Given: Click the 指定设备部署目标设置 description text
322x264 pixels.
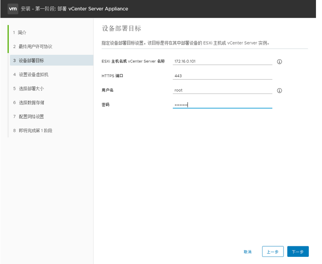Looking at the screenshot, I should [x=185, y=43].
